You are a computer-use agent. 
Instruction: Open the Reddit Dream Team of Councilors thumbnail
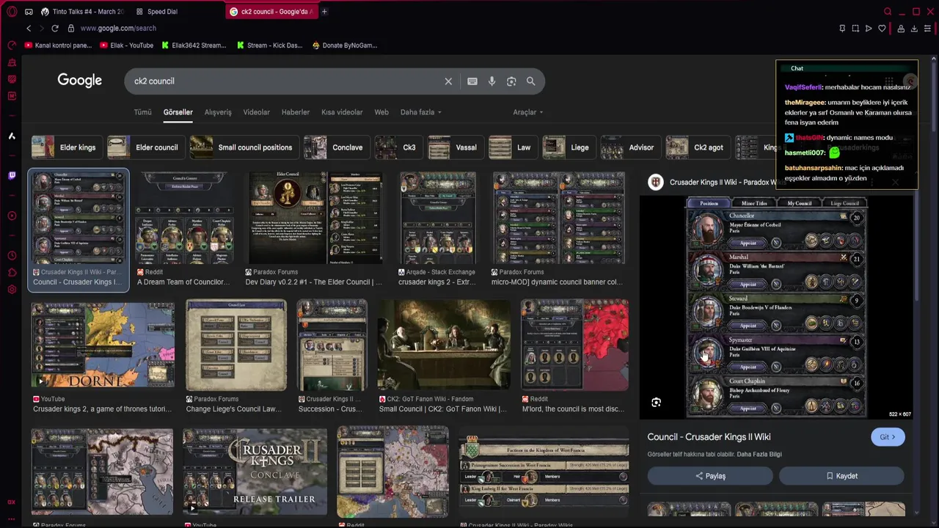click(184, 218)
